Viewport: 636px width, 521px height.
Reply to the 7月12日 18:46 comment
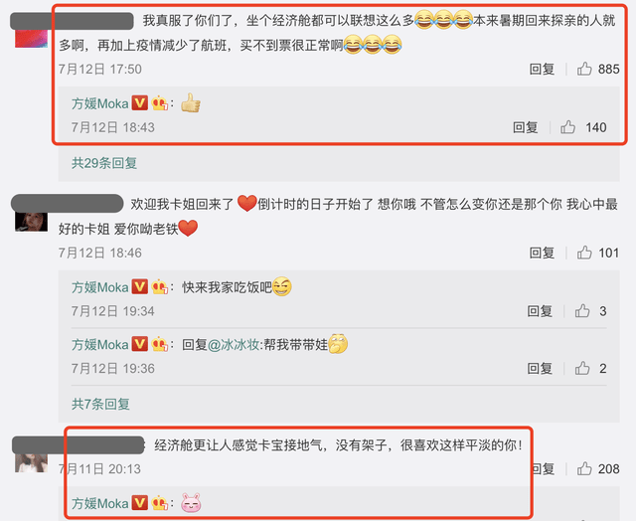click(x=542, y=253)
